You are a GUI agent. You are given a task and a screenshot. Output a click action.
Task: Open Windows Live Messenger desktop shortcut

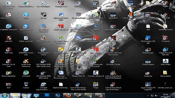[8, 3]
